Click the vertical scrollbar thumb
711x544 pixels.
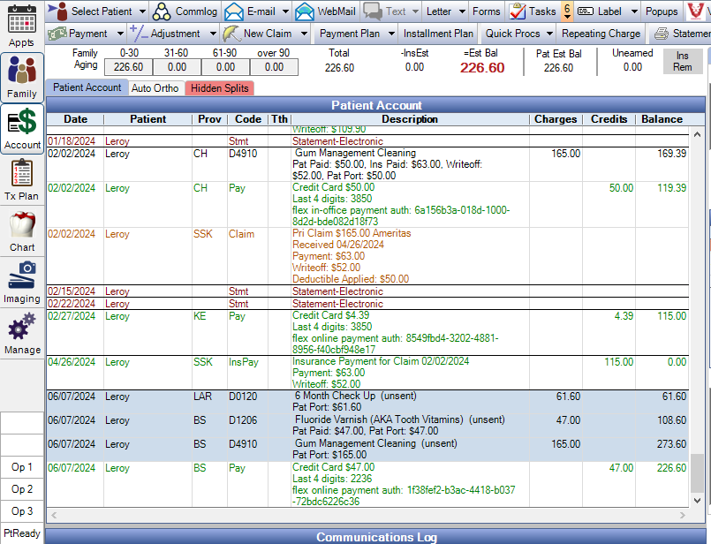pyautogui.click(x=698, y=473)
